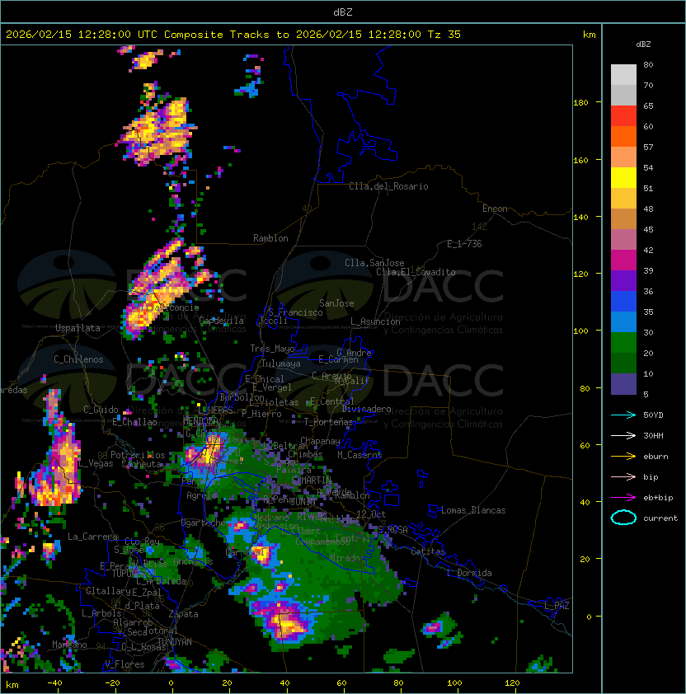The width and height of the screenshot is (686, 694).
Task: Click the '180' tick on the vertical axis
Action: [x=580, y=103]
